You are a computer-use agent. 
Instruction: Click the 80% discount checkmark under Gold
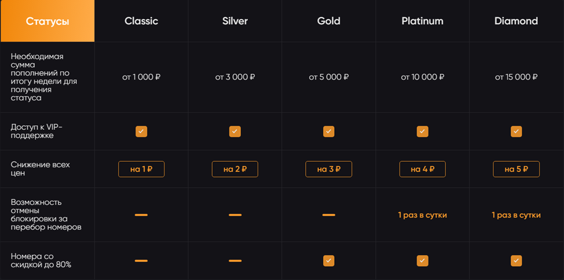[x=328, y=260]
